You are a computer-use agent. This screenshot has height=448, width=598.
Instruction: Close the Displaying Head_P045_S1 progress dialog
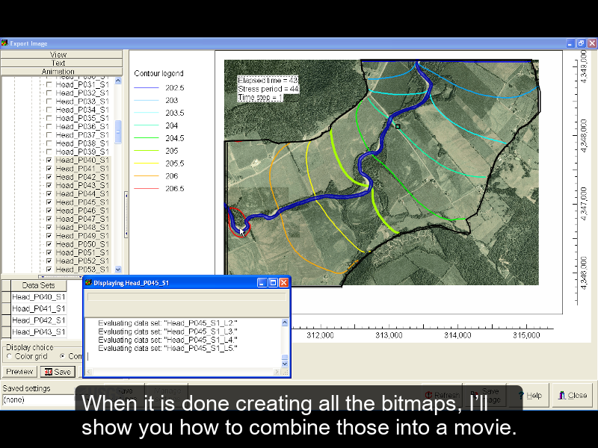point(282,282)
